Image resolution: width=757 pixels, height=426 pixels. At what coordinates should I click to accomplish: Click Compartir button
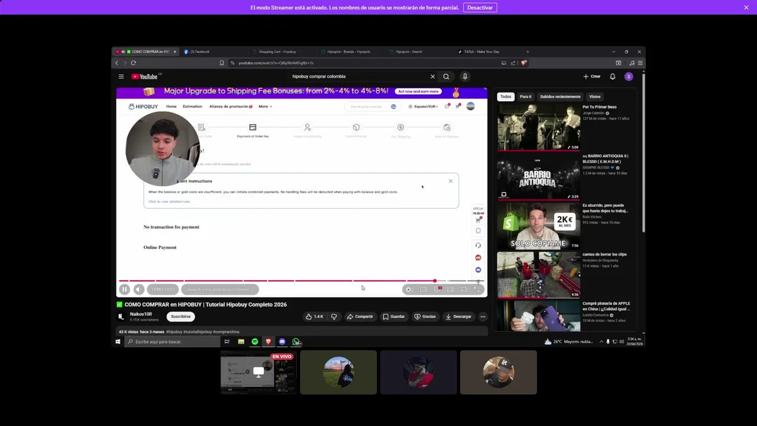tap(360, 317)
